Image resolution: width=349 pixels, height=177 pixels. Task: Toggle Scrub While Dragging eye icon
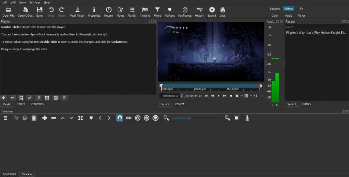click(129, 118)
